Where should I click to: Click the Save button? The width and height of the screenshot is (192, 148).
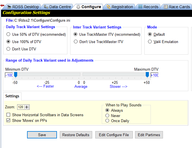pos(42,135)
